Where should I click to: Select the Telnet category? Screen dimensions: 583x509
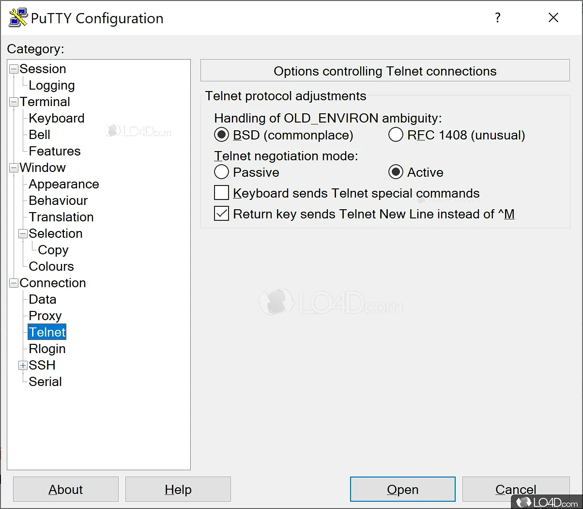click(47, 332)
